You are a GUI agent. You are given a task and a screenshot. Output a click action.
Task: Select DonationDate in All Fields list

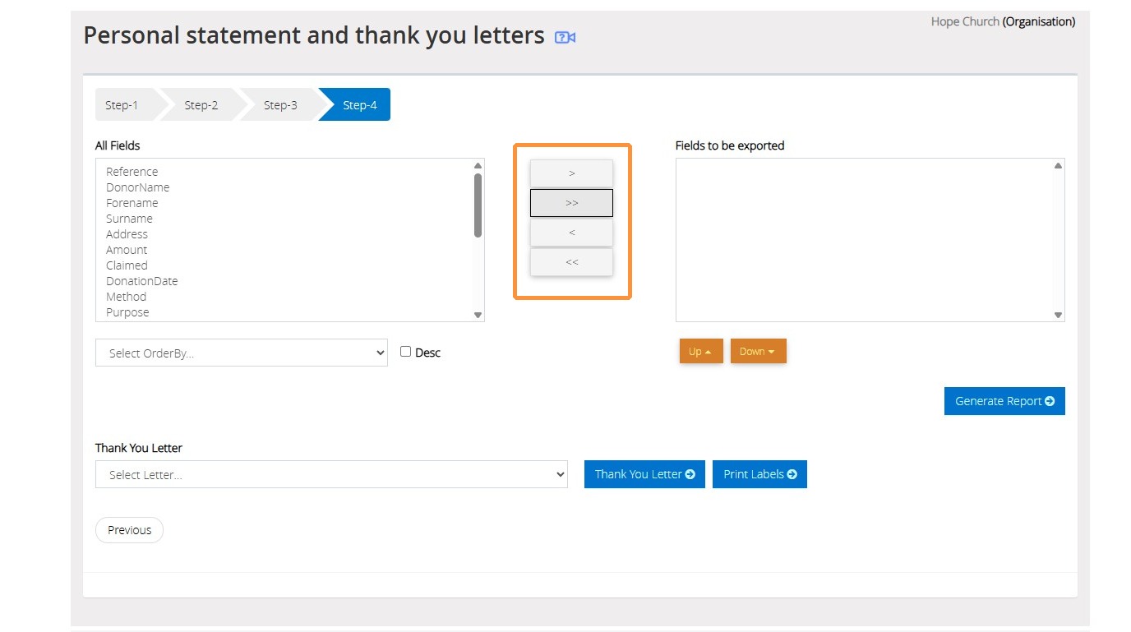[141, 281]
